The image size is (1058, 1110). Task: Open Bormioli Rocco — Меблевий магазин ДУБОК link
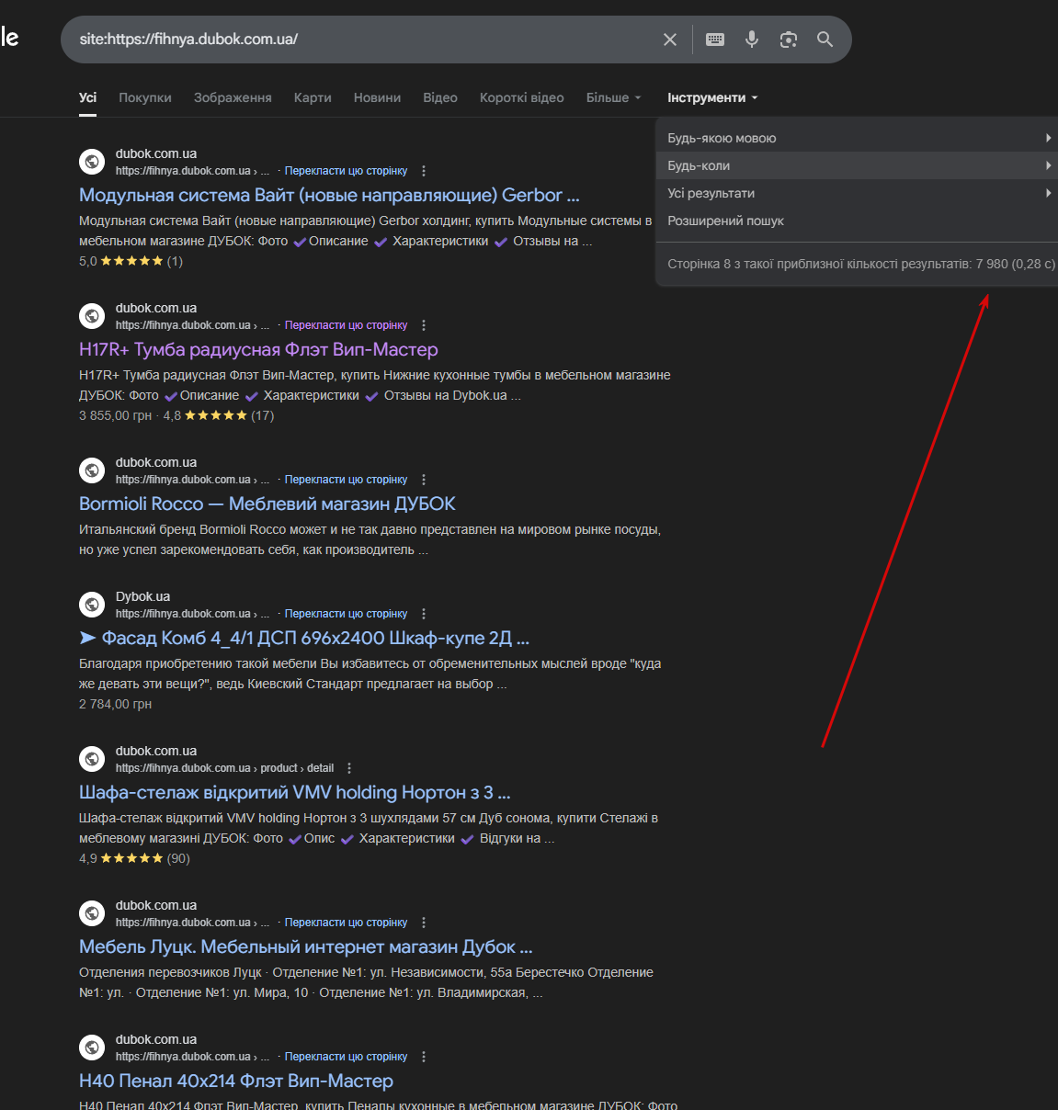point(267,504)
